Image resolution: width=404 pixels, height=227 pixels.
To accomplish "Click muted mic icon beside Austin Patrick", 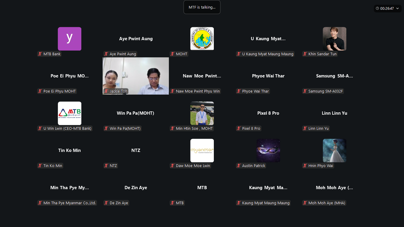I will (x=239, y=166).
